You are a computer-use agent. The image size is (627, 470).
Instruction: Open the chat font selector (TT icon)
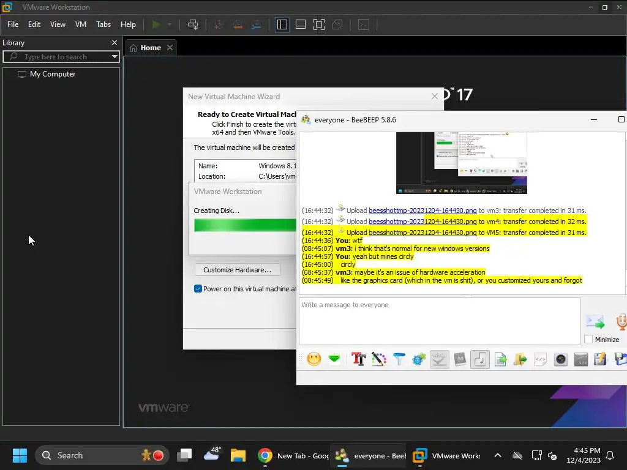tap(358, 359)
